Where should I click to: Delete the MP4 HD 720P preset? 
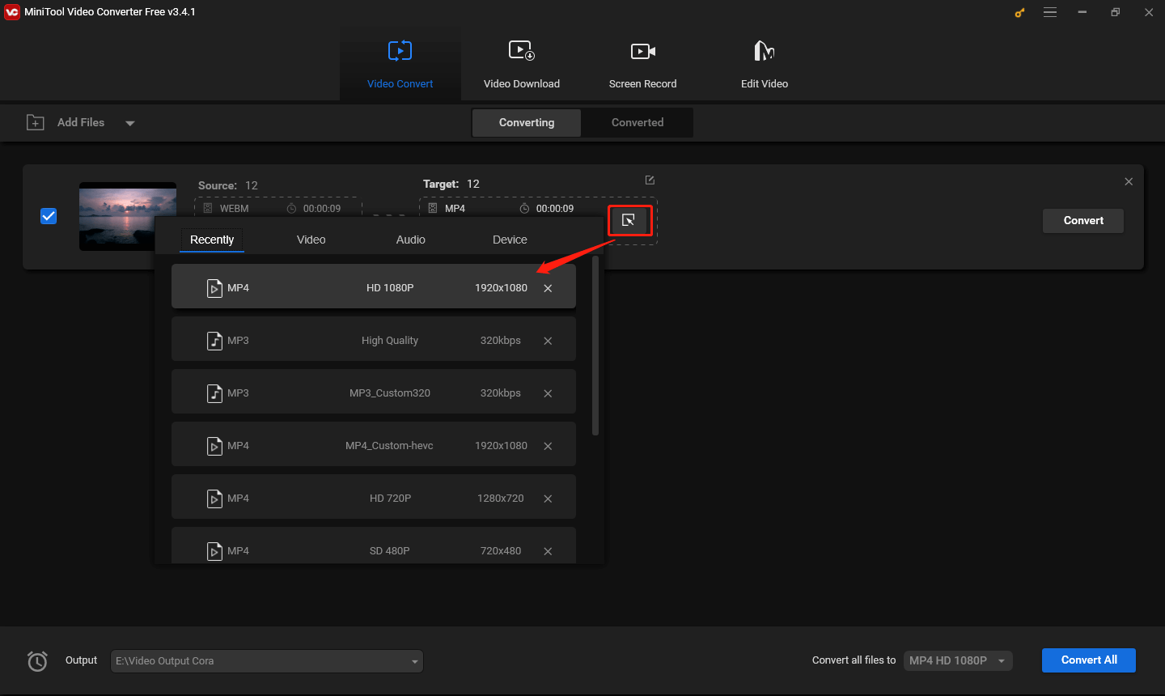point(548,499)
